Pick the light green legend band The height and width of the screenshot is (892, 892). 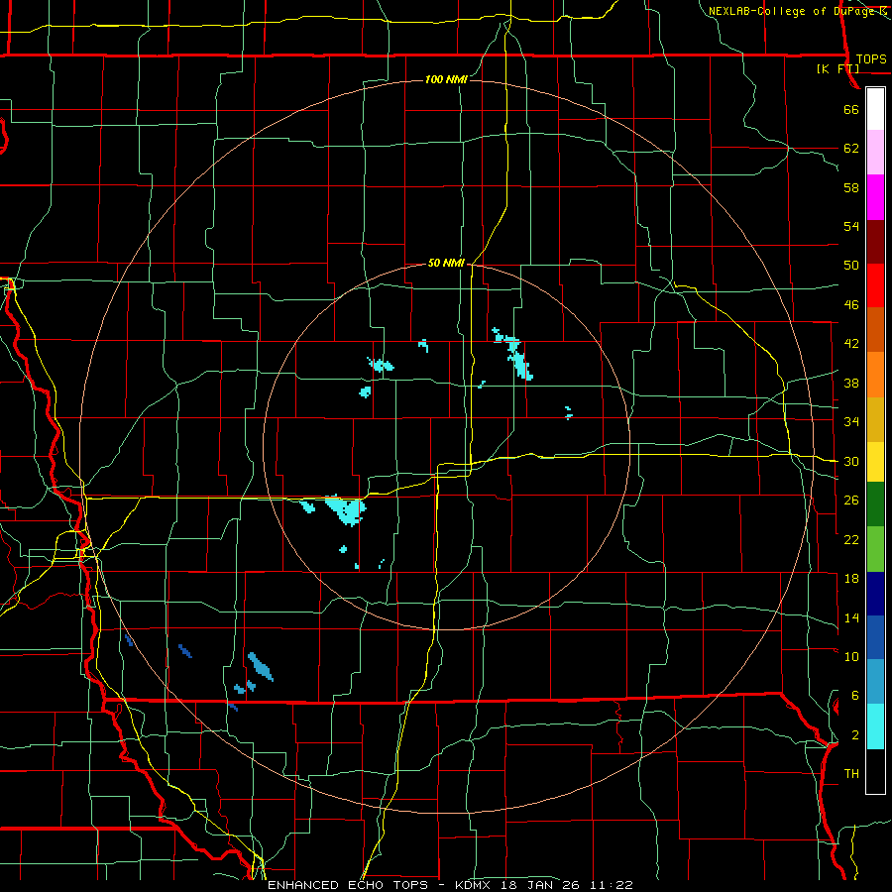click(875, 549)
